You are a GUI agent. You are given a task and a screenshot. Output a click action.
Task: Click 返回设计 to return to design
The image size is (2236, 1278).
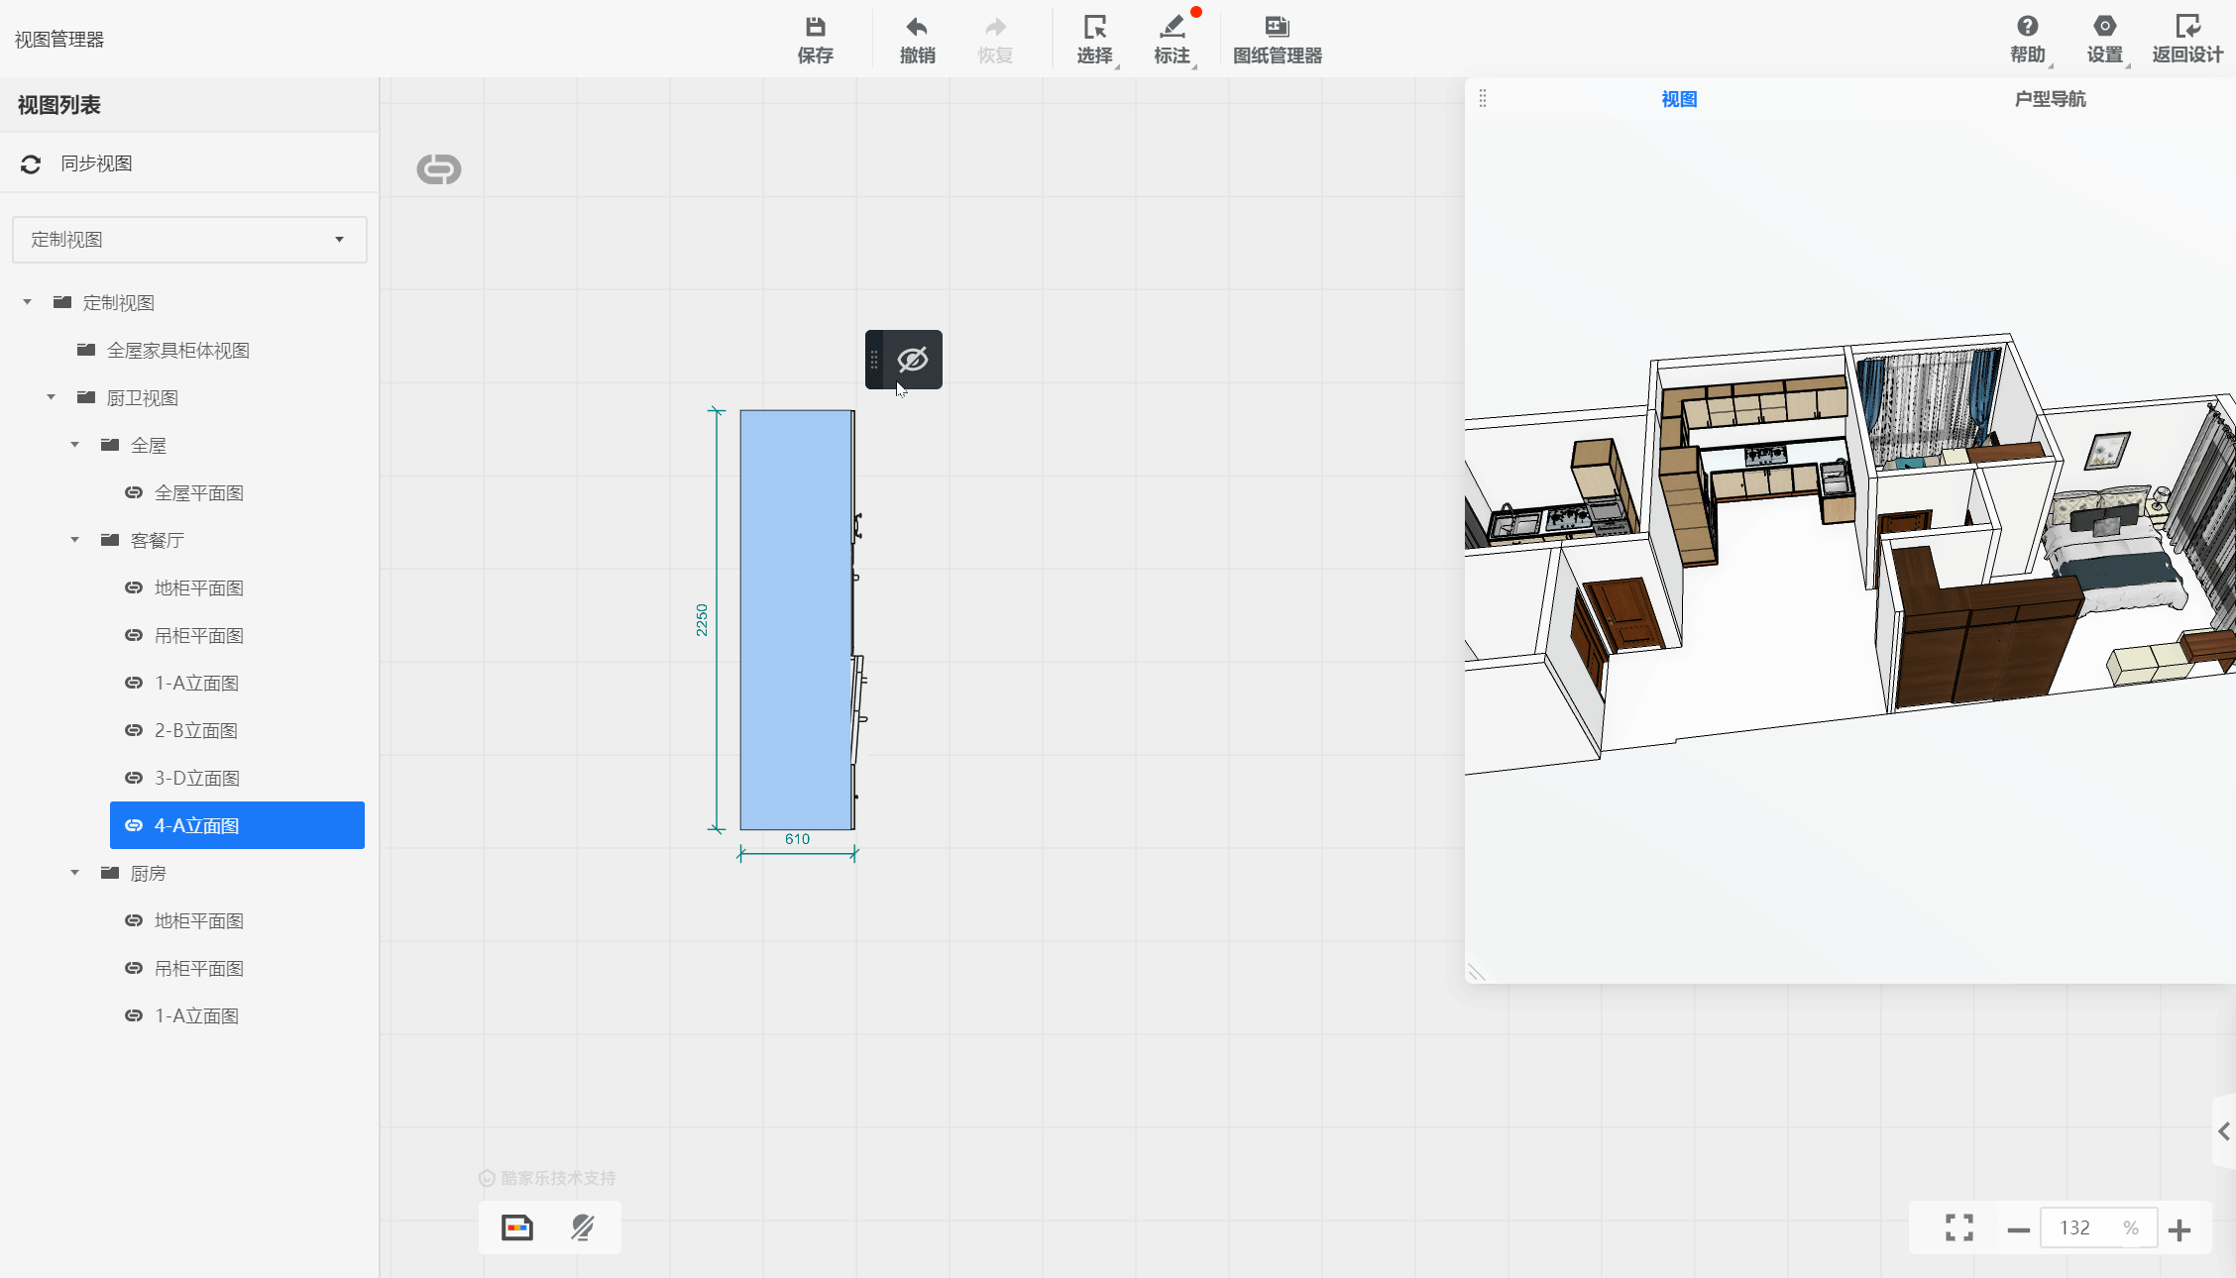(x=2187, y=39)
